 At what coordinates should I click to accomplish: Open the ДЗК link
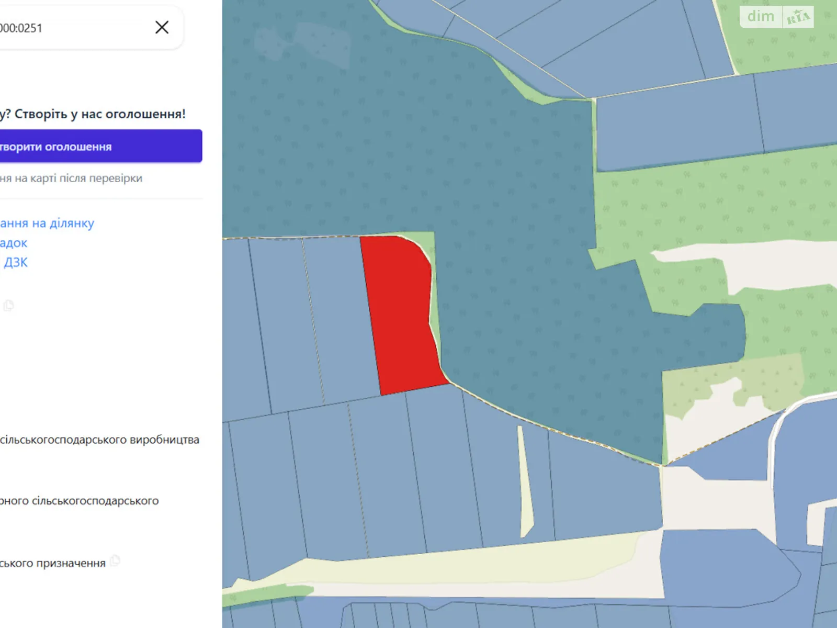click(16, 263)
